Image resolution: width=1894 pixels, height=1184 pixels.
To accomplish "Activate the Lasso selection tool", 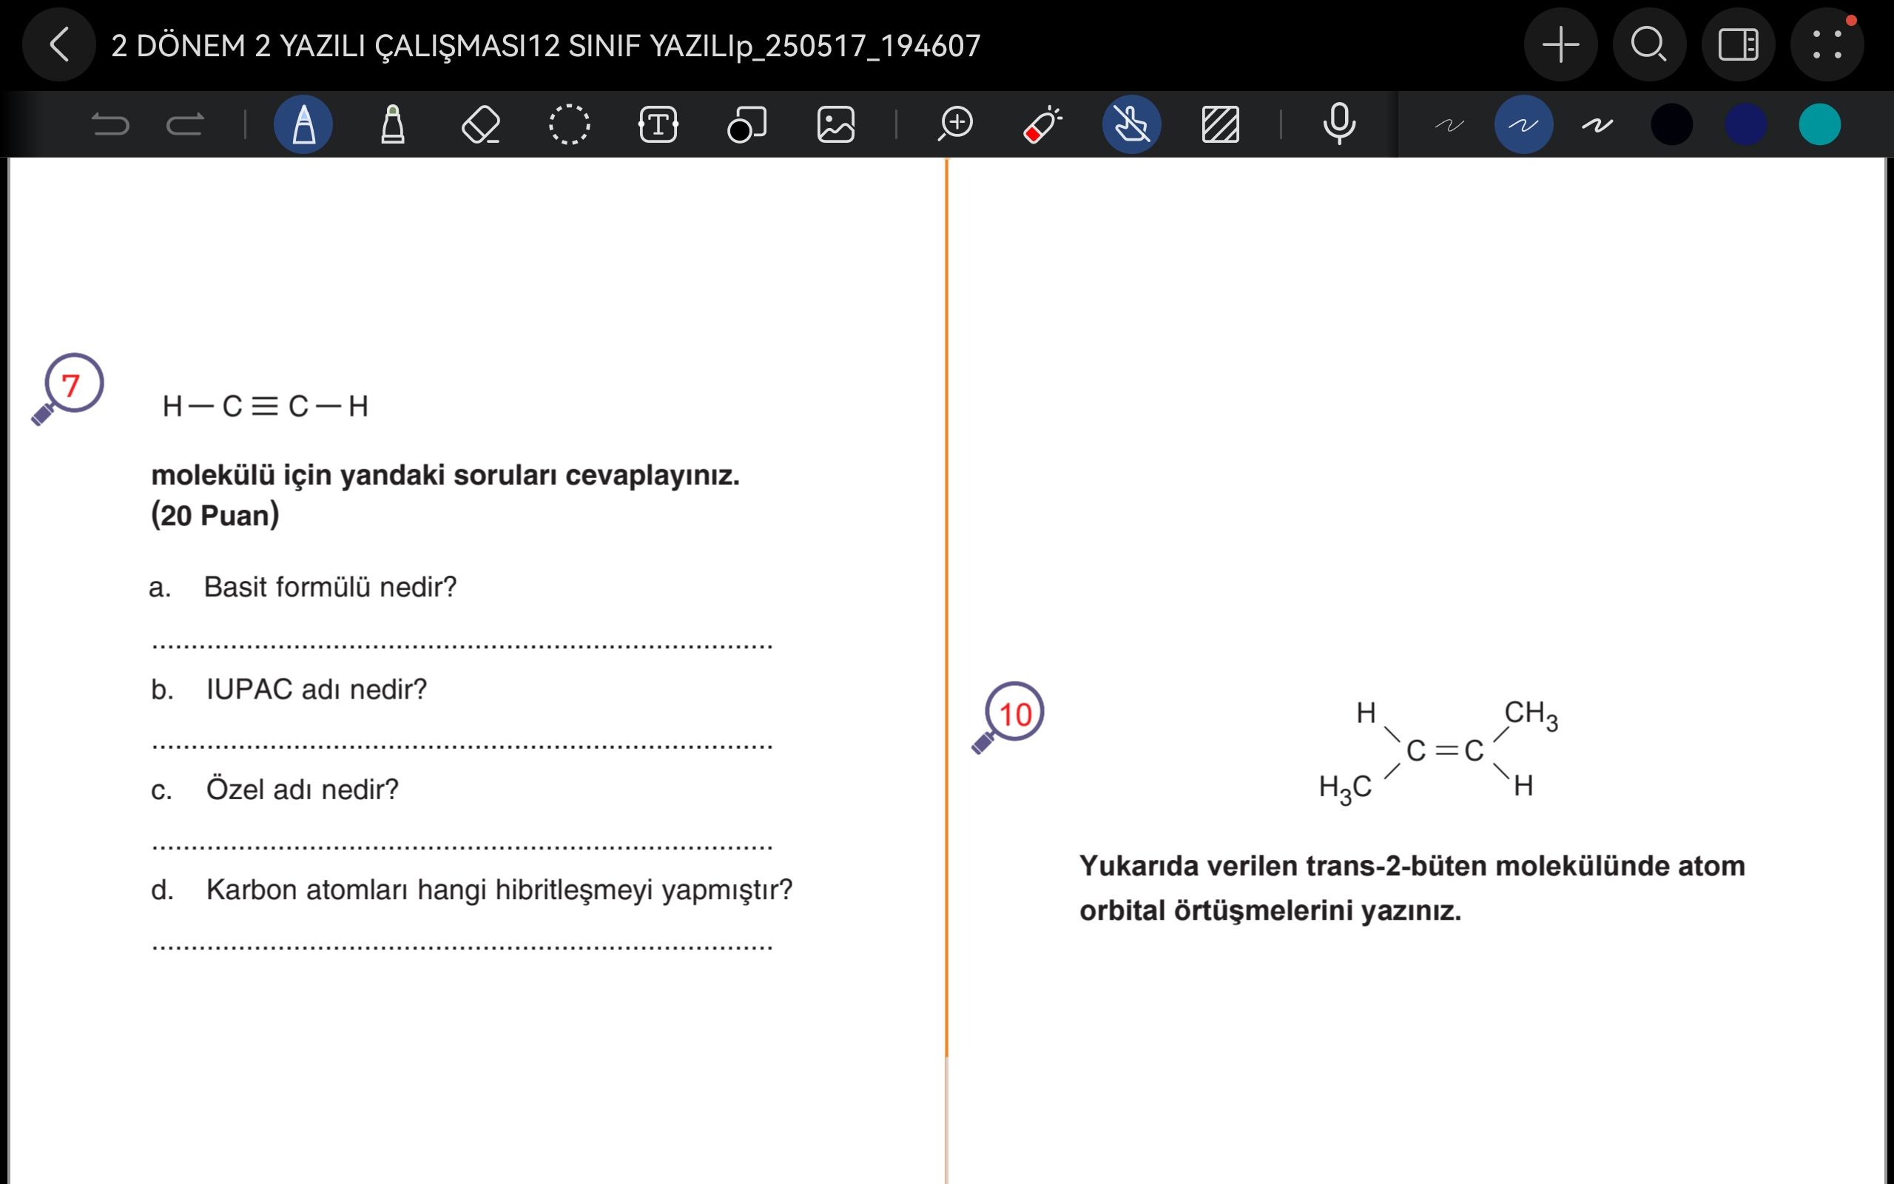I will [569, 124].
